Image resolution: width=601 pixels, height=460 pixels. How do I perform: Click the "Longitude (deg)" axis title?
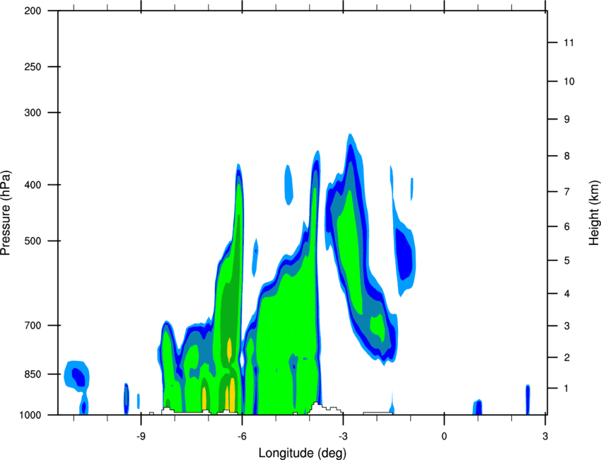click(x=303, y=453)
